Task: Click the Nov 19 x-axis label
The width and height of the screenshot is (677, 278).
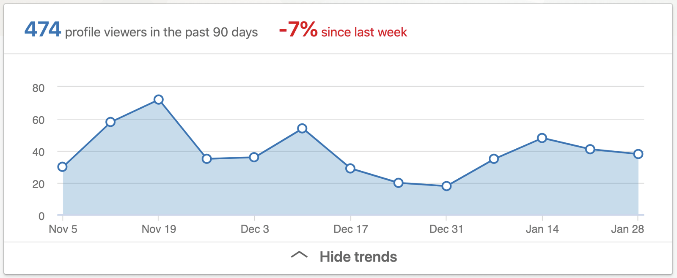Action: [159, 229]
